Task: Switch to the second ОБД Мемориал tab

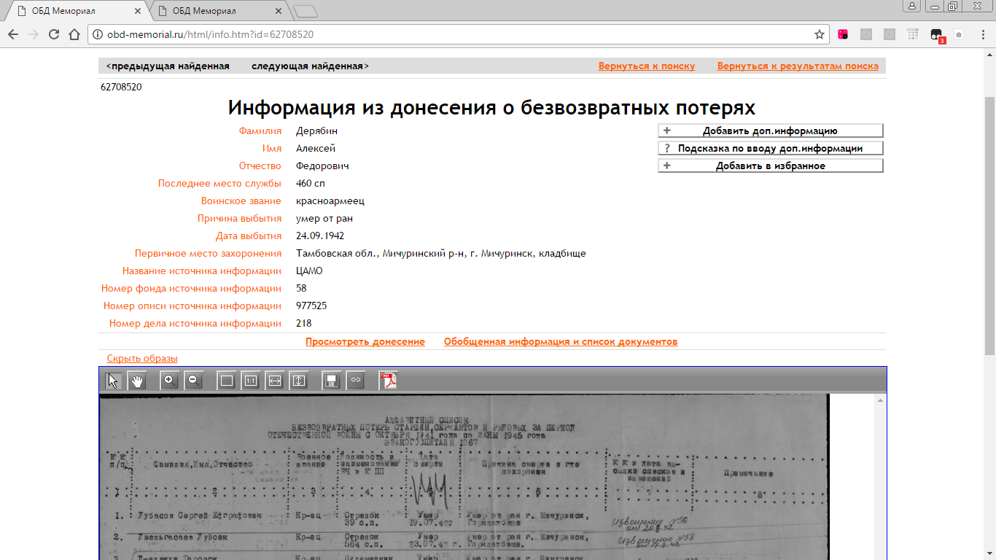Action: coord(219,11)
